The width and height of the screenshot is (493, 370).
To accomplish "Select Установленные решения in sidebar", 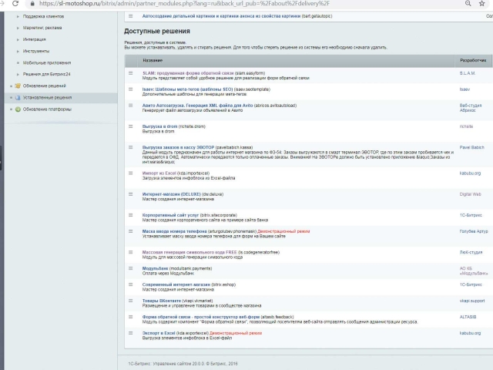I will 48,98.
